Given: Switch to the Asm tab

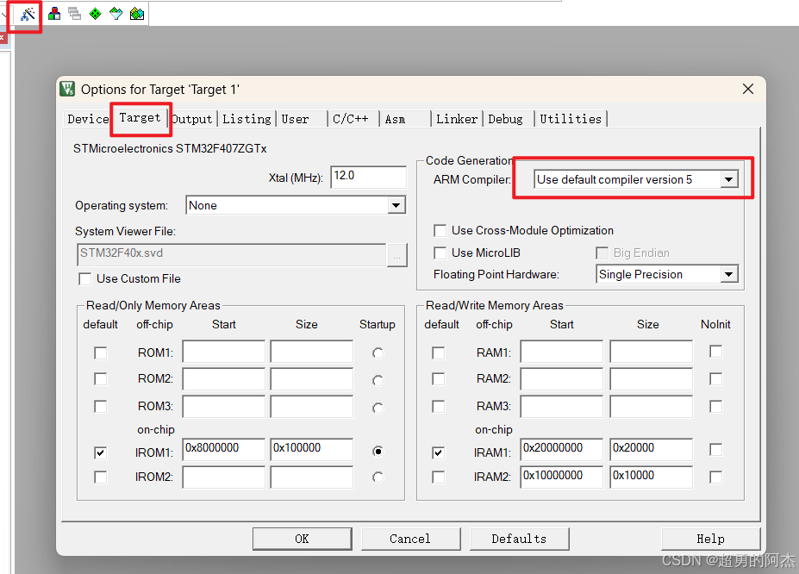Looking at the screenshot, I should [x=396, y=119].
